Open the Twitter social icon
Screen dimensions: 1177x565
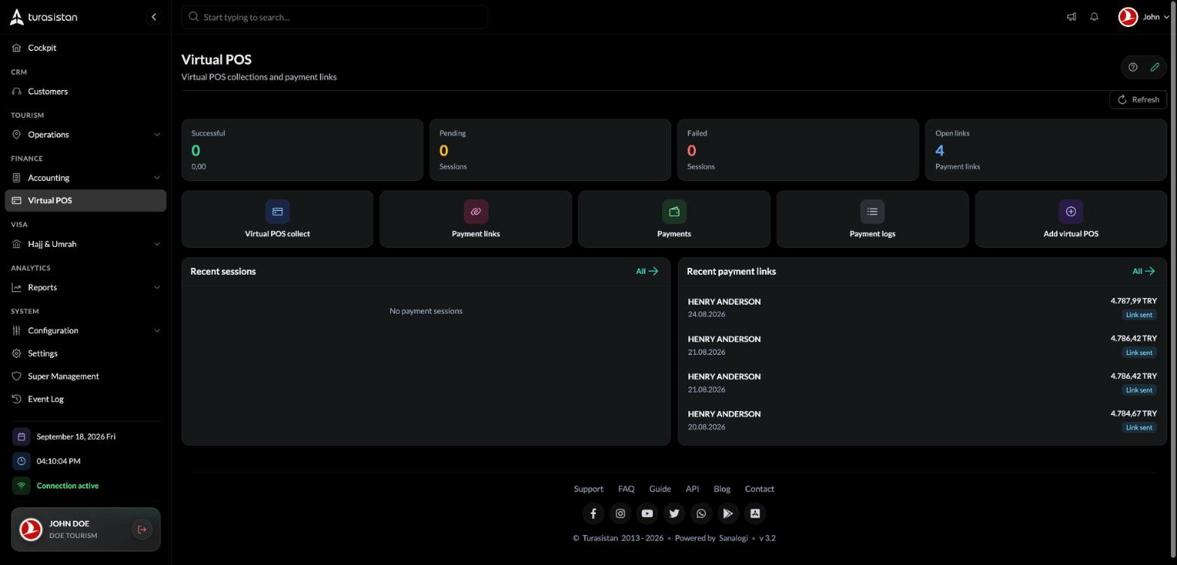674,513
